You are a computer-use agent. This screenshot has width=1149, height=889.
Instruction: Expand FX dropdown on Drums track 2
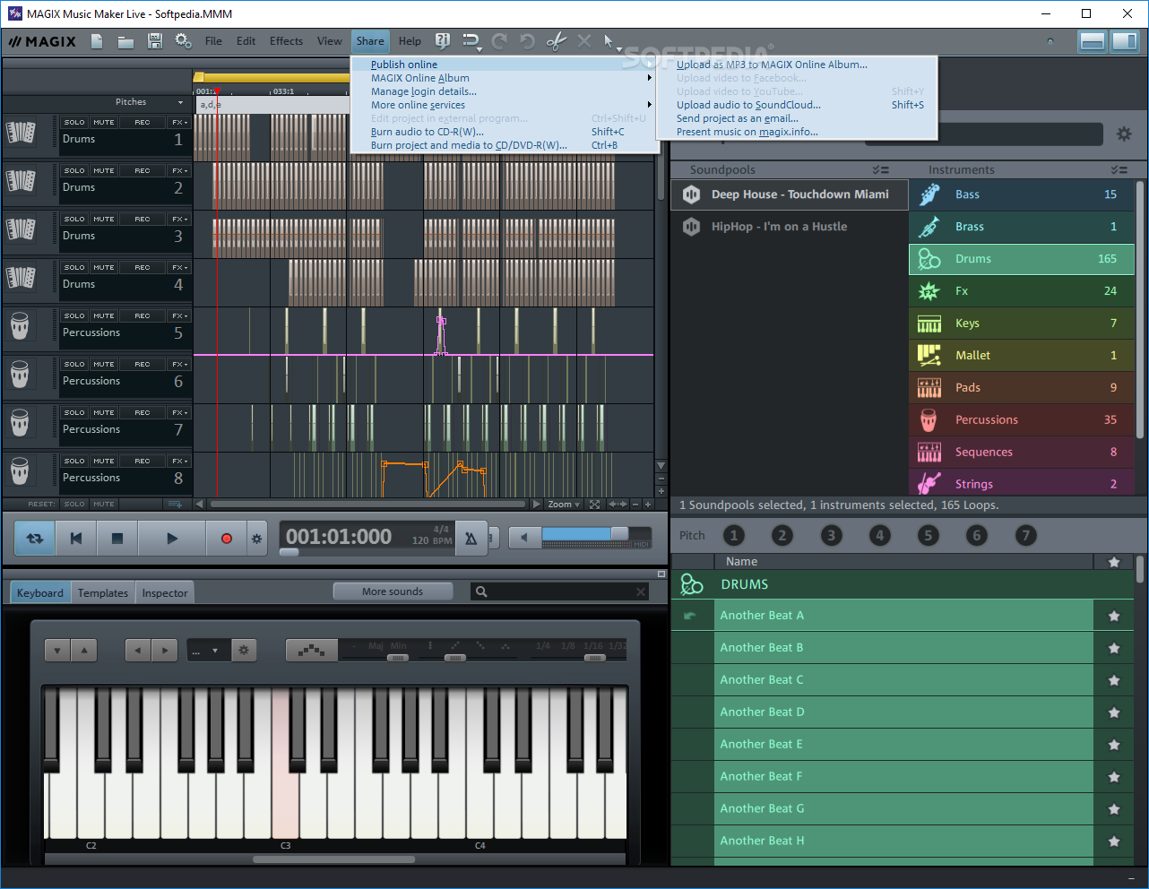[179, 171]
